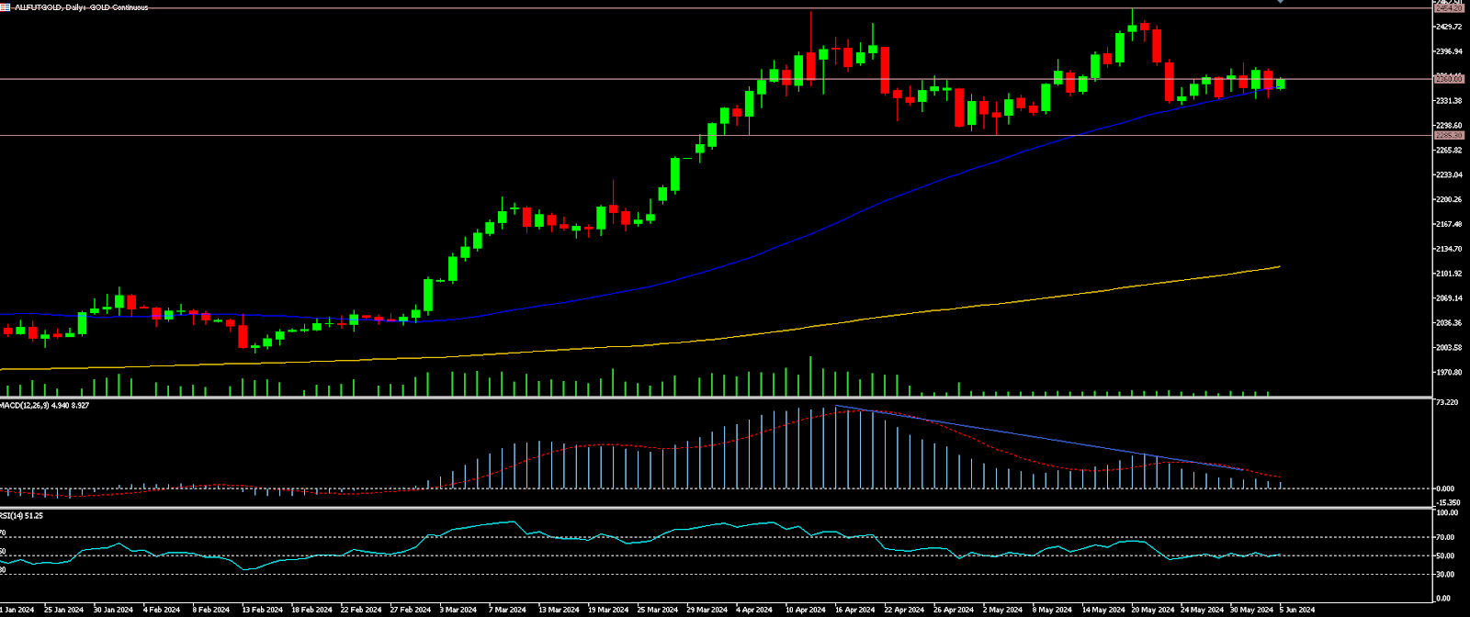Click the 4 Feb 2024 date label

tap(162, 610)
